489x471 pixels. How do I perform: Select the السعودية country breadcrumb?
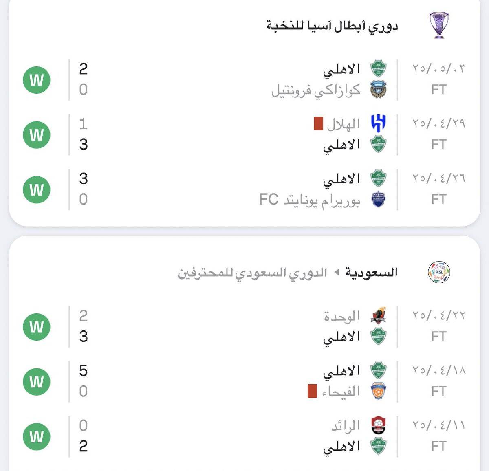coord(371,272)
